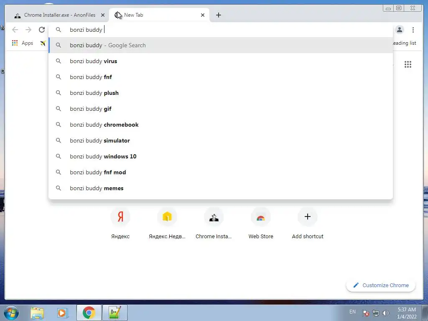Open the airplane bookmark icon

[x=43, y=43]
